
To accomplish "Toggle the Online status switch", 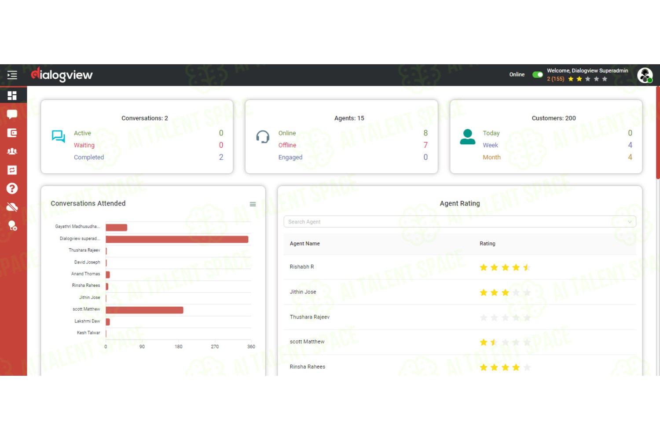I will pos(537,75).
